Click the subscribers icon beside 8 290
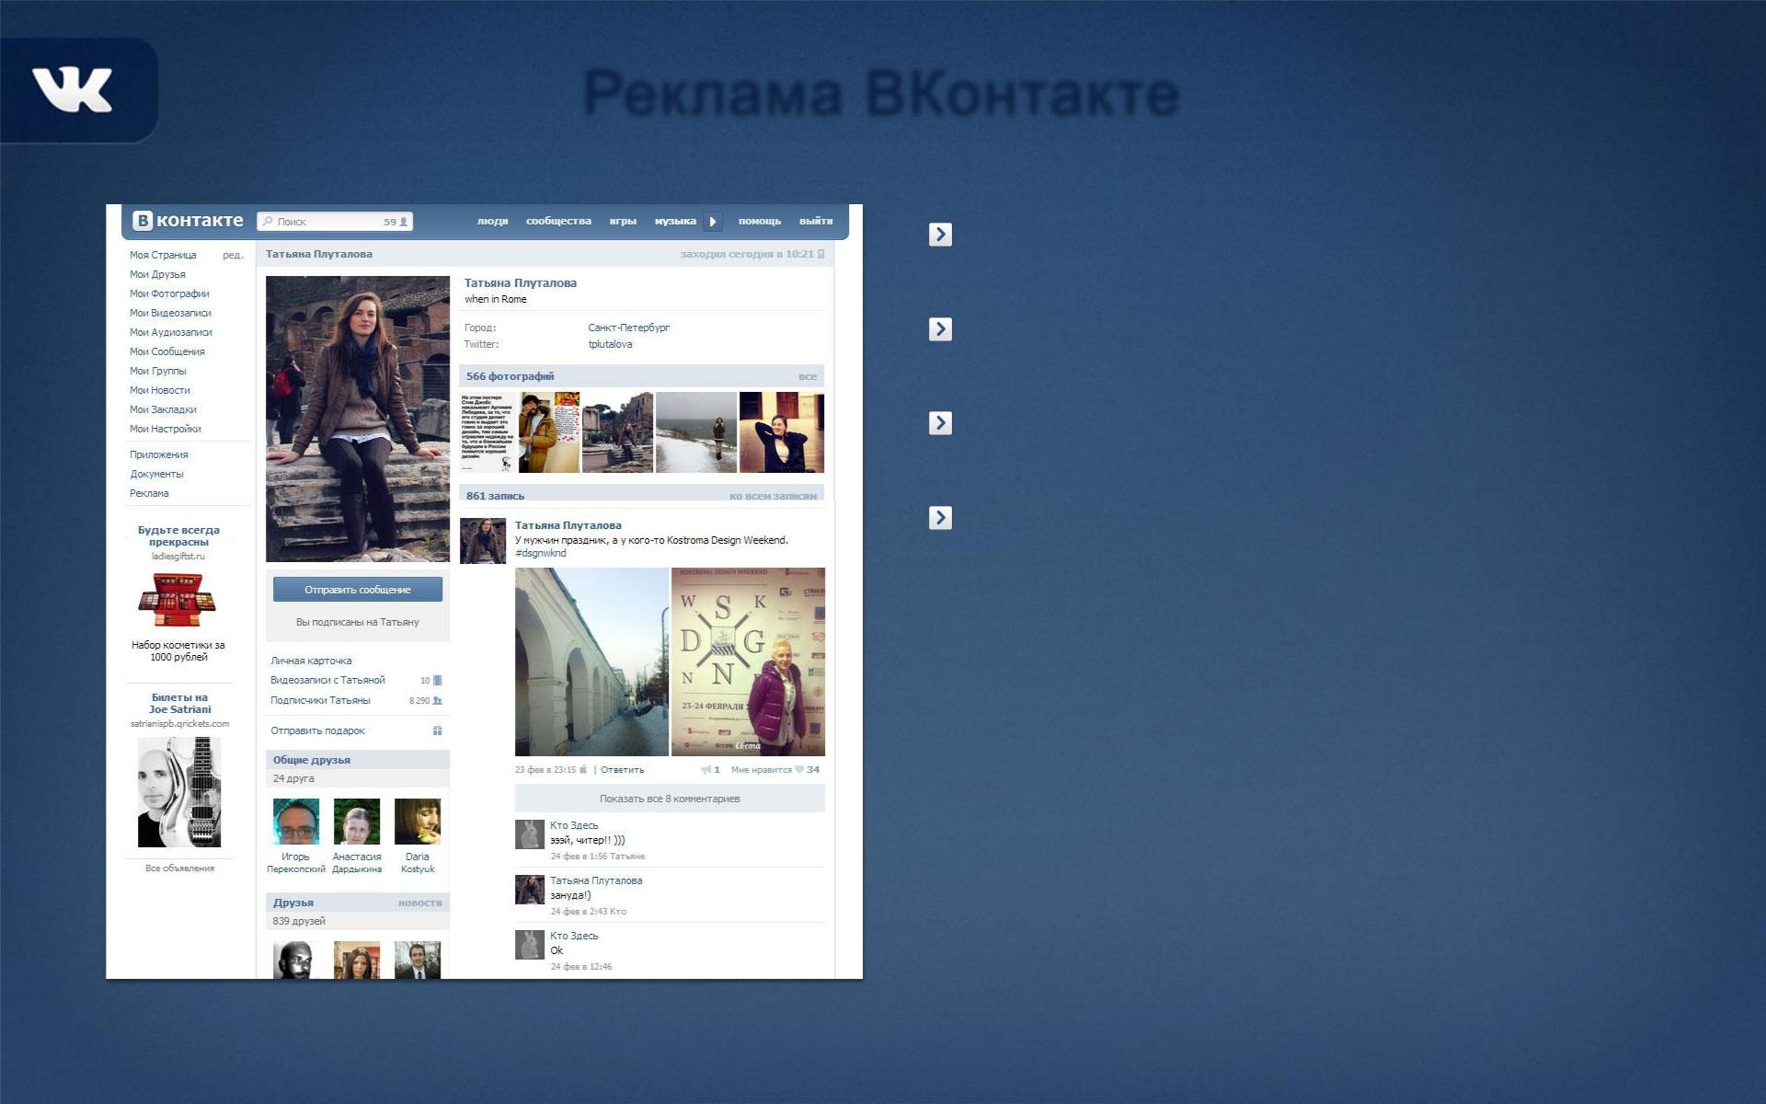 point(438,701)
